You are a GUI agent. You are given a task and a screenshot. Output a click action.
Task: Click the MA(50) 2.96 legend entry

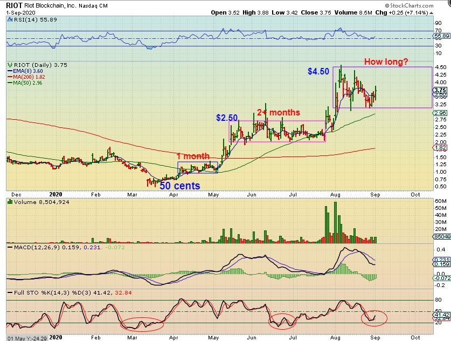28,83
